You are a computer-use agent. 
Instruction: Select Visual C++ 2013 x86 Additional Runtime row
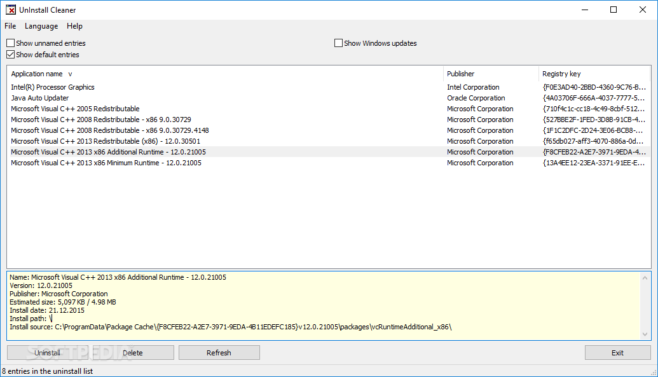pos(329,152)
